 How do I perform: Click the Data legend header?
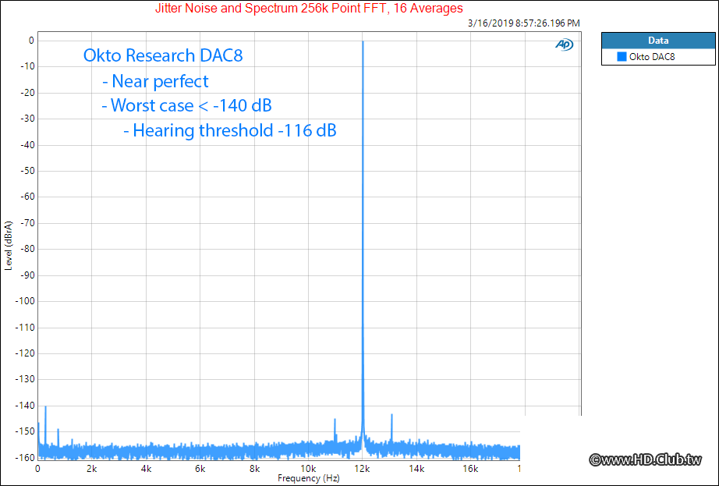click(658, 41)
